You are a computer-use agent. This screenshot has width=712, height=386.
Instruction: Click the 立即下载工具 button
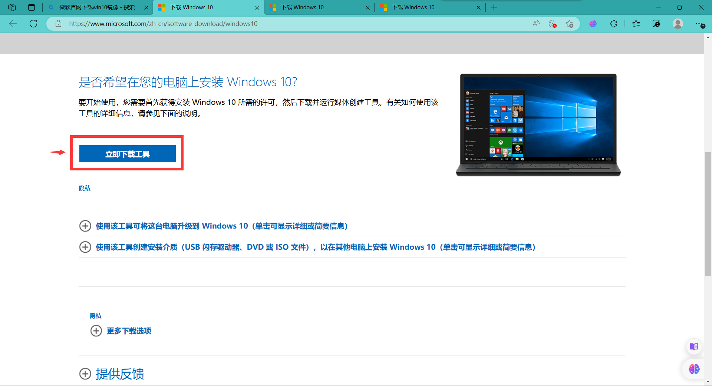(127, 154)
